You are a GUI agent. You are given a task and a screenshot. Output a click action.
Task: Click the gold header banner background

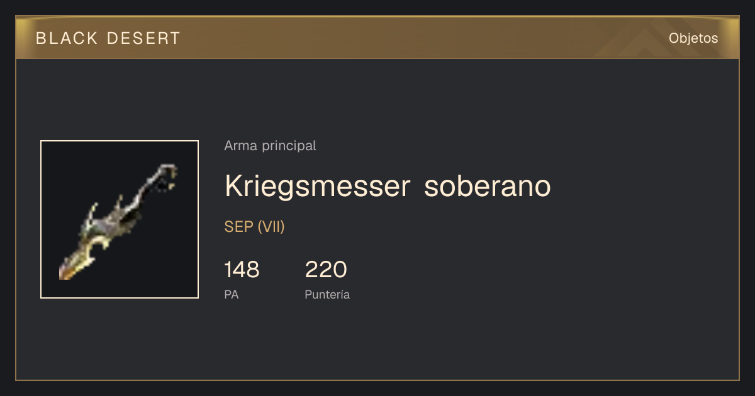(377, 38)
